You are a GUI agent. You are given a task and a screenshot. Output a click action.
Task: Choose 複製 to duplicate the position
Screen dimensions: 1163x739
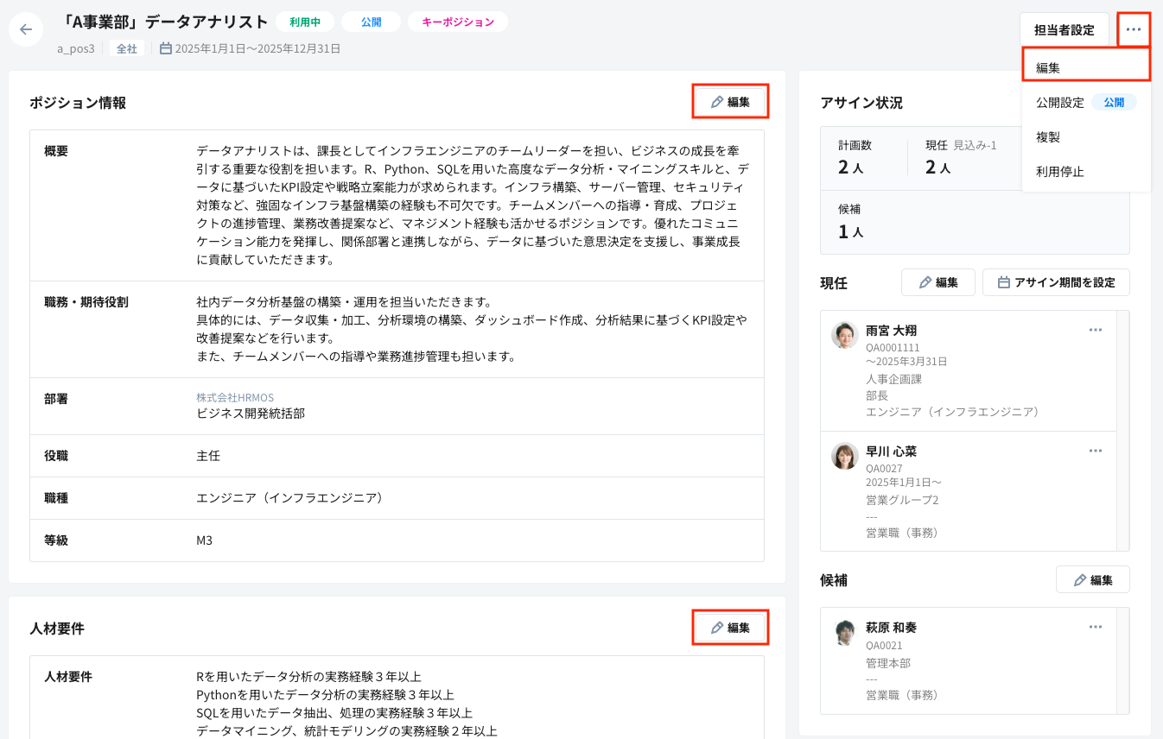[x=1046, y=136]
